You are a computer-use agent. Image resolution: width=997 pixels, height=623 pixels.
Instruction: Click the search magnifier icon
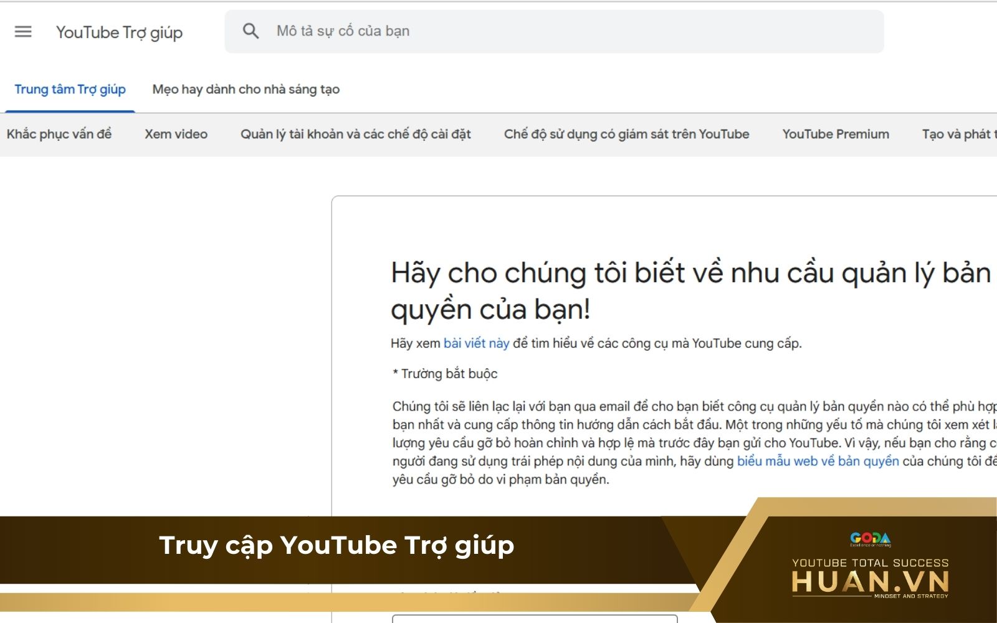click(250, 31)
